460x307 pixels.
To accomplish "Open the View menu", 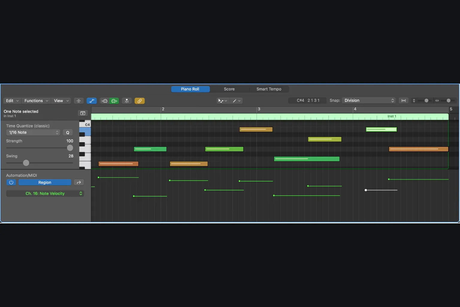I will coord(61,101).
